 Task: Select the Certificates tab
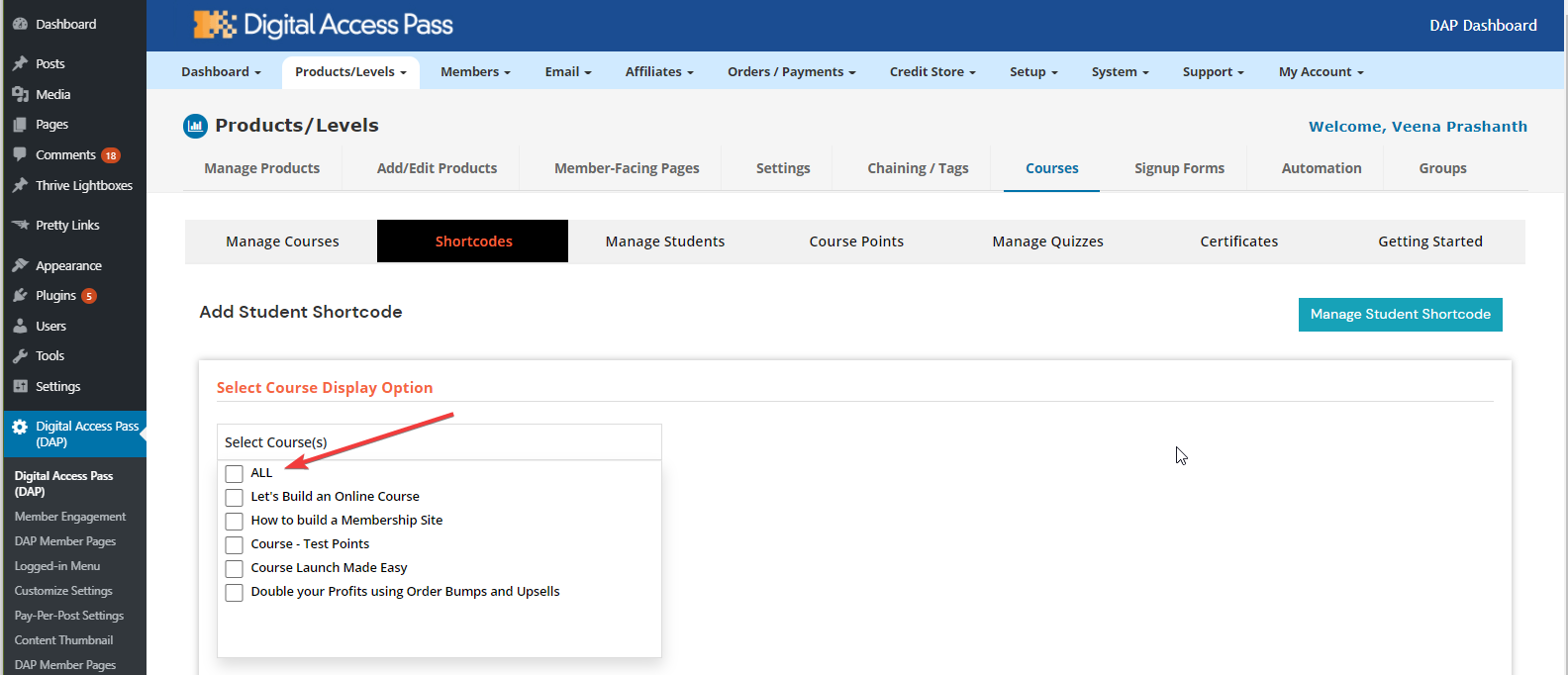coord(1238,241)
